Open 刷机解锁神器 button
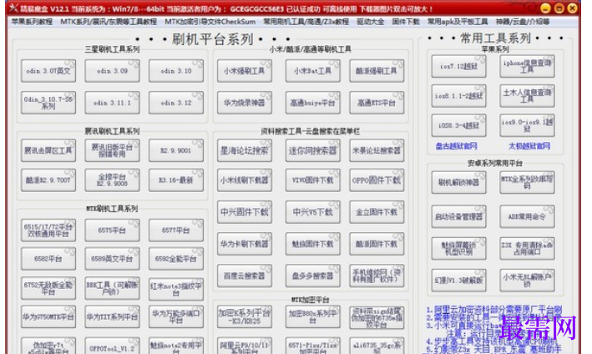592x354 pixels. [458, 182]
